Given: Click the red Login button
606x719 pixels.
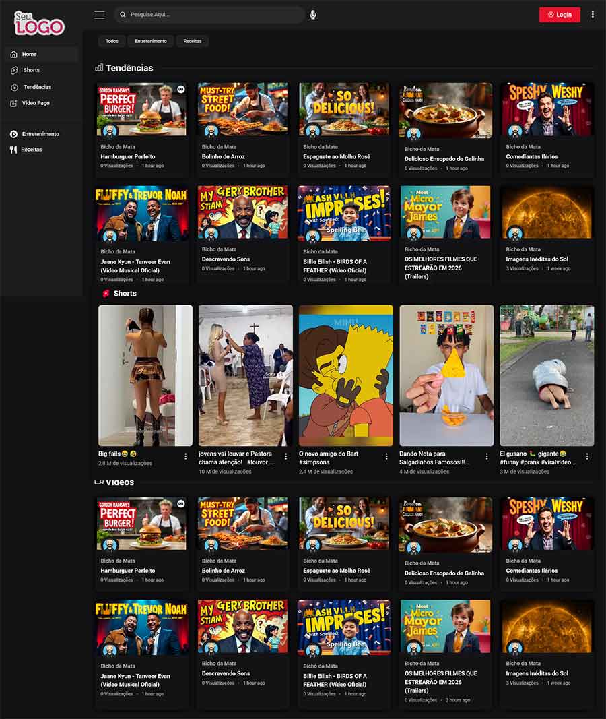Looking at the screenshot, I should click(x=560, y=15).
